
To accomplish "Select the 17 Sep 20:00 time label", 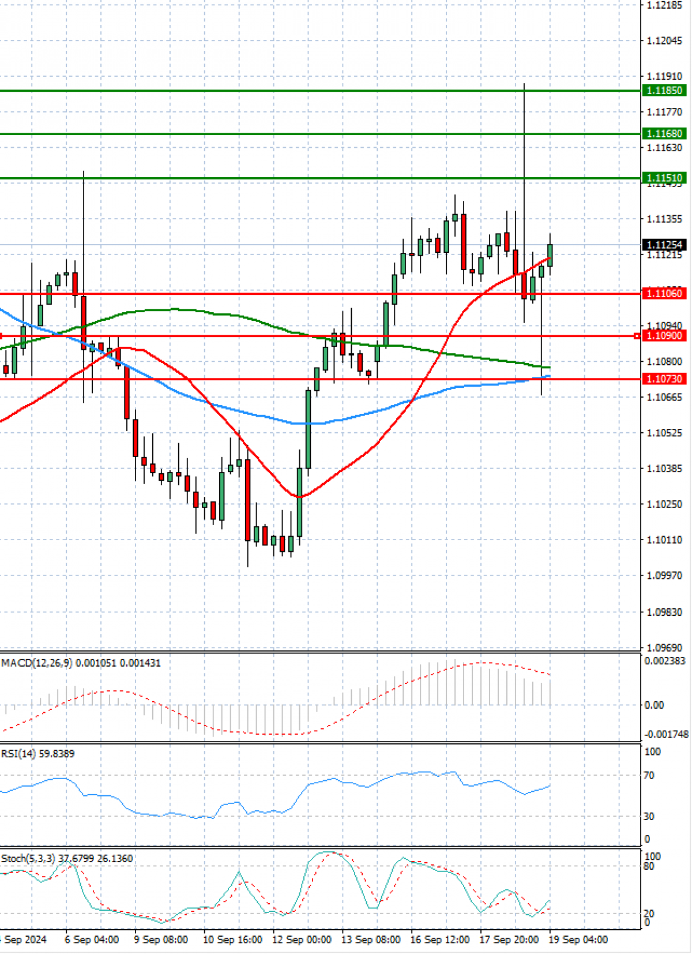I will pyautogui.click(x=509, y=940).
